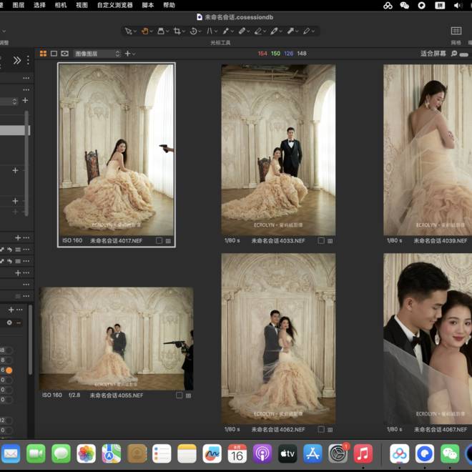Image resolution: width=472 pixels, height=472 pixels.
Task: Open the 图层 menu
Action: pos(19,5)
